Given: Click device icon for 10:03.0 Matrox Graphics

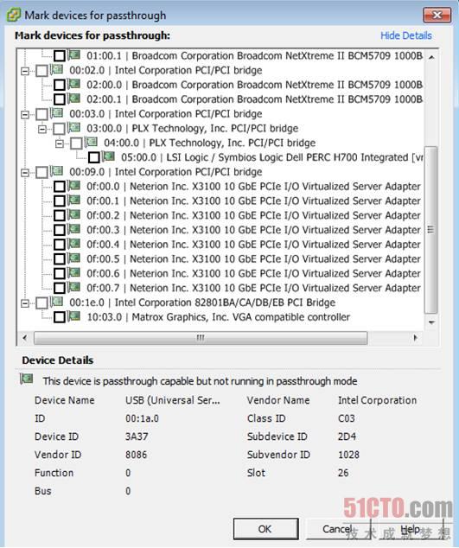Looking at the screenshot, I should click(74, 315).
